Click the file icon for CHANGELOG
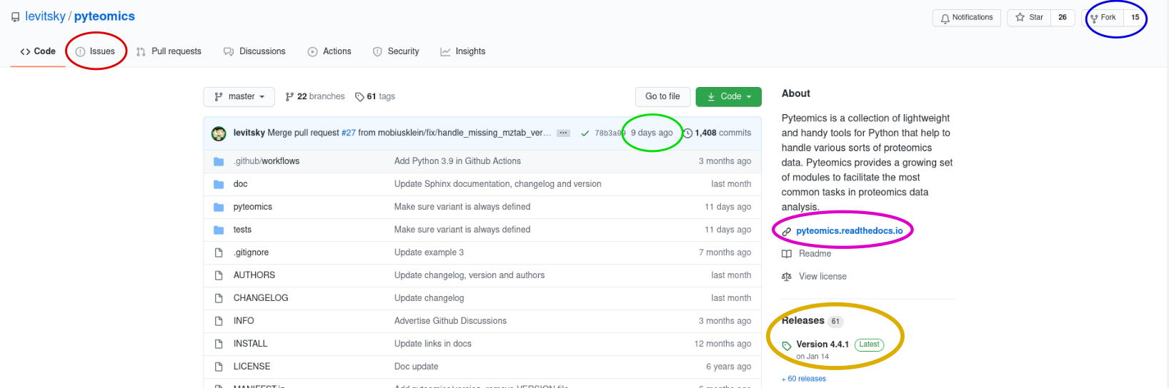1169x388 pixels. pos(219,298)
